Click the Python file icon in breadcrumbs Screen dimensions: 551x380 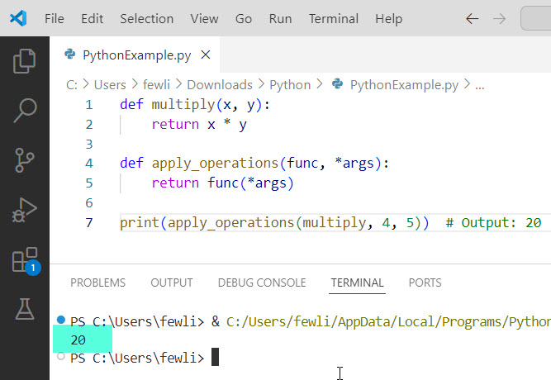337,83
